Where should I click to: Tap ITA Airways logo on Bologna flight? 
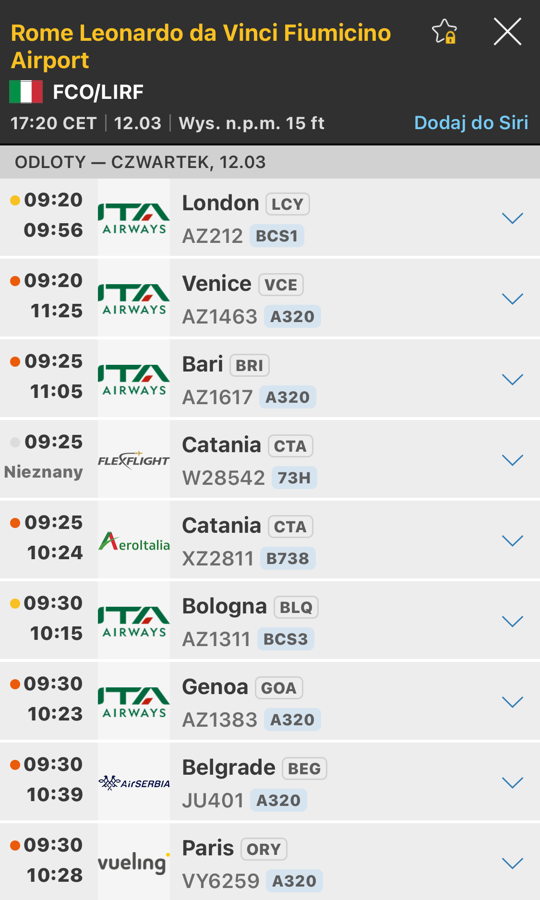point(134,622)
